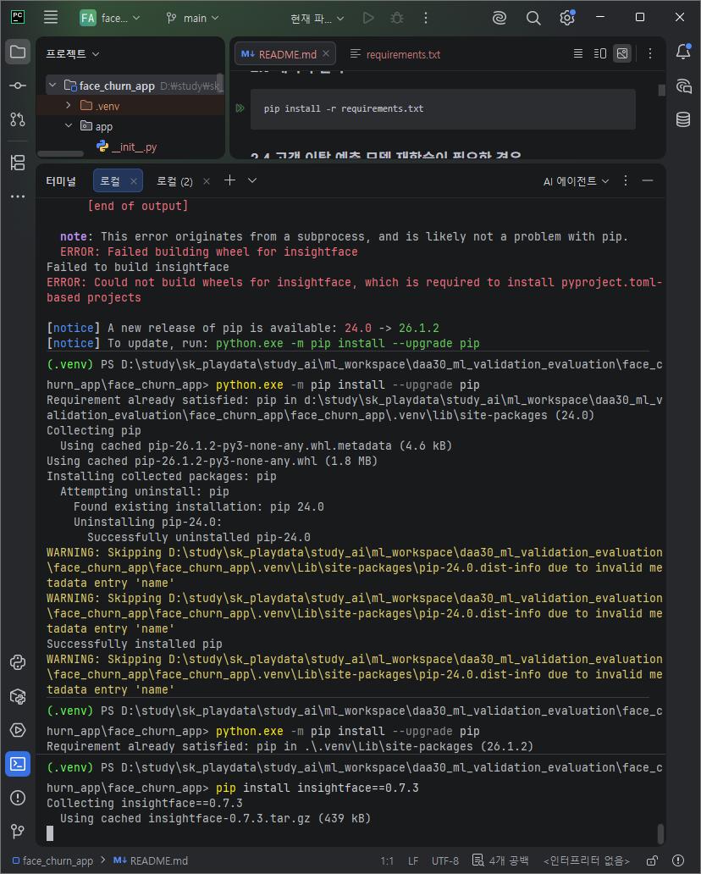
Task: Debug the current file
Action: 397,18
